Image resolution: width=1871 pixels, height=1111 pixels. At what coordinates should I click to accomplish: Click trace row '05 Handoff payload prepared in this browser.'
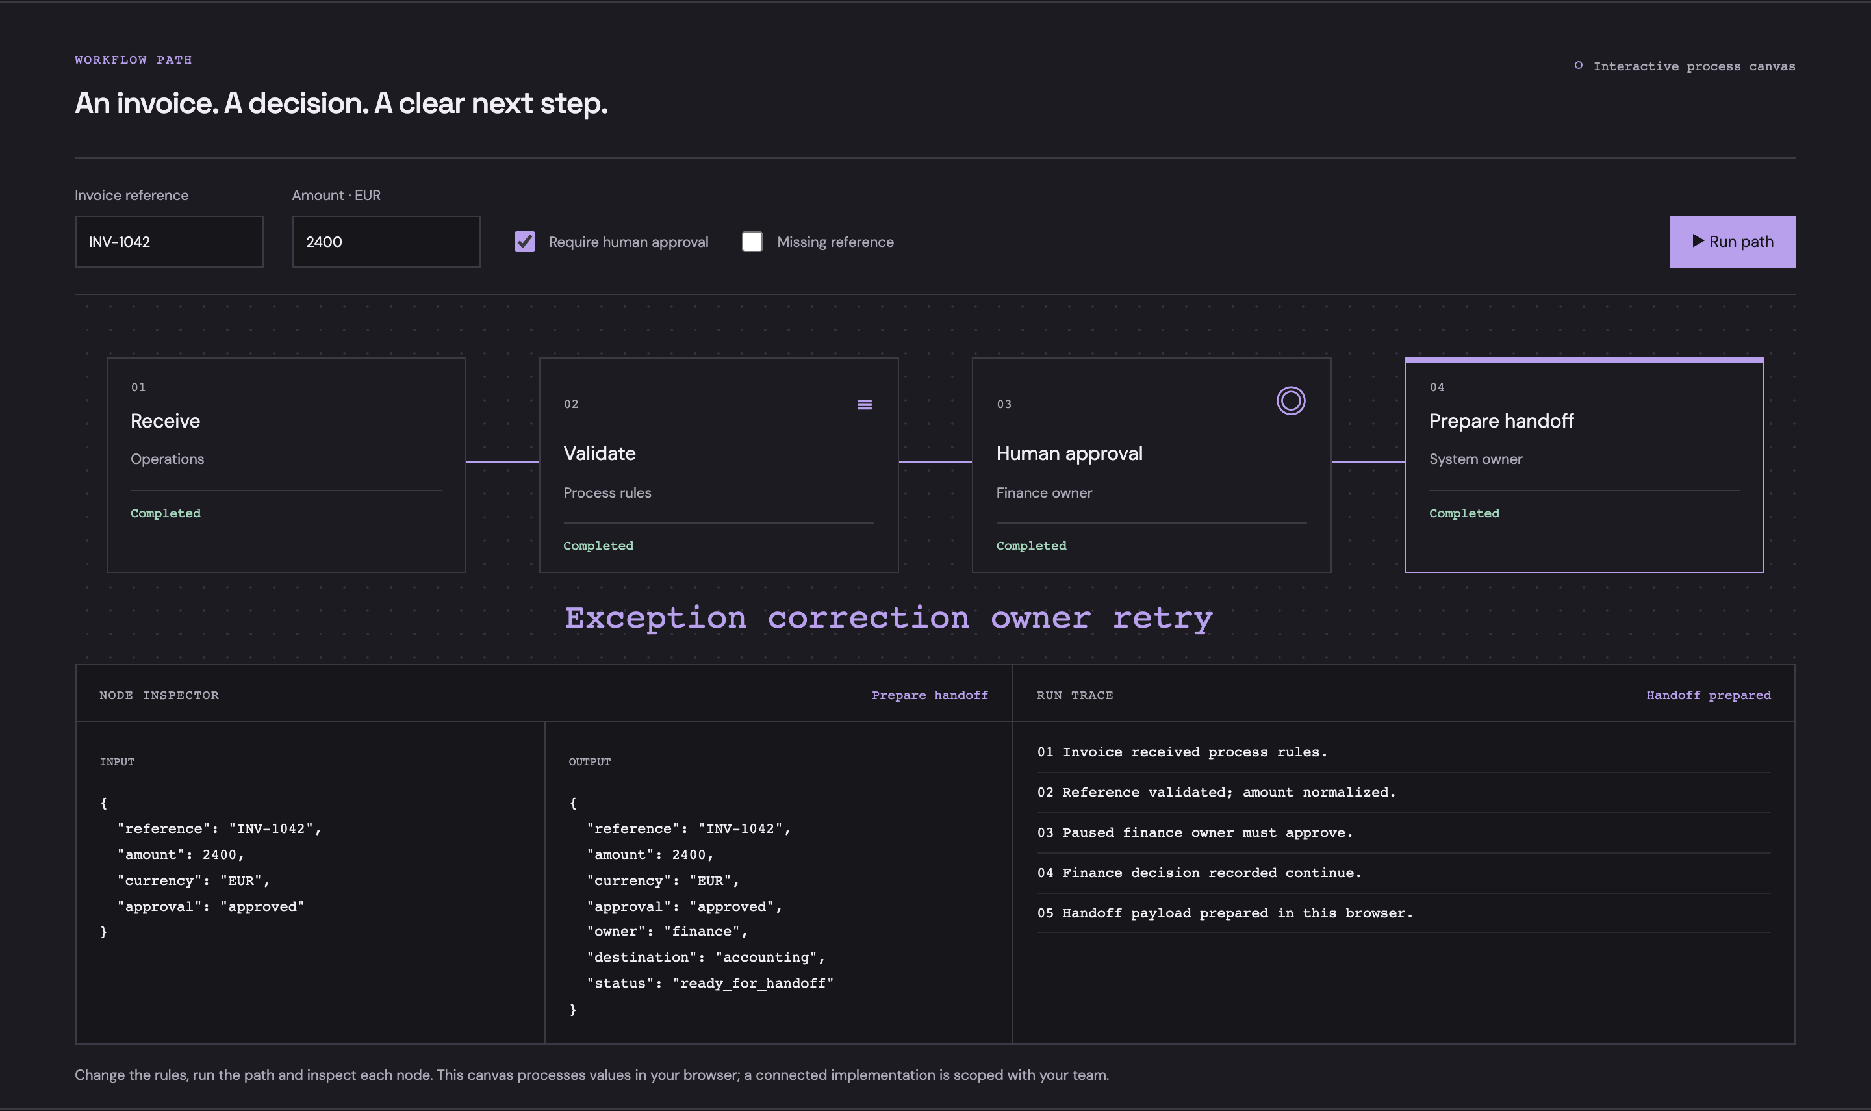coord(1403,913)
